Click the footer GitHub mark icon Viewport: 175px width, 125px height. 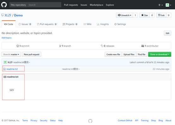tap(90, 121)
